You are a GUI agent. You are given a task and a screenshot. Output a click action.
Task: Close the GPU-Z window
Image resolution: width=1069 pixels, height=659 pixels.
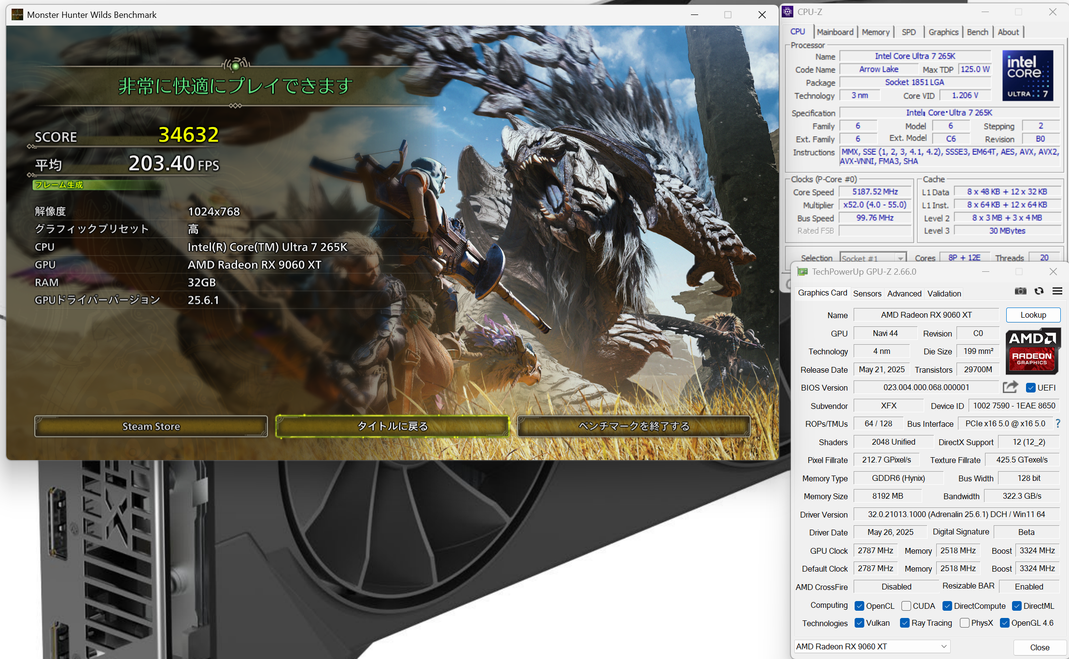pyautogui.click(x=1053, y=272)
